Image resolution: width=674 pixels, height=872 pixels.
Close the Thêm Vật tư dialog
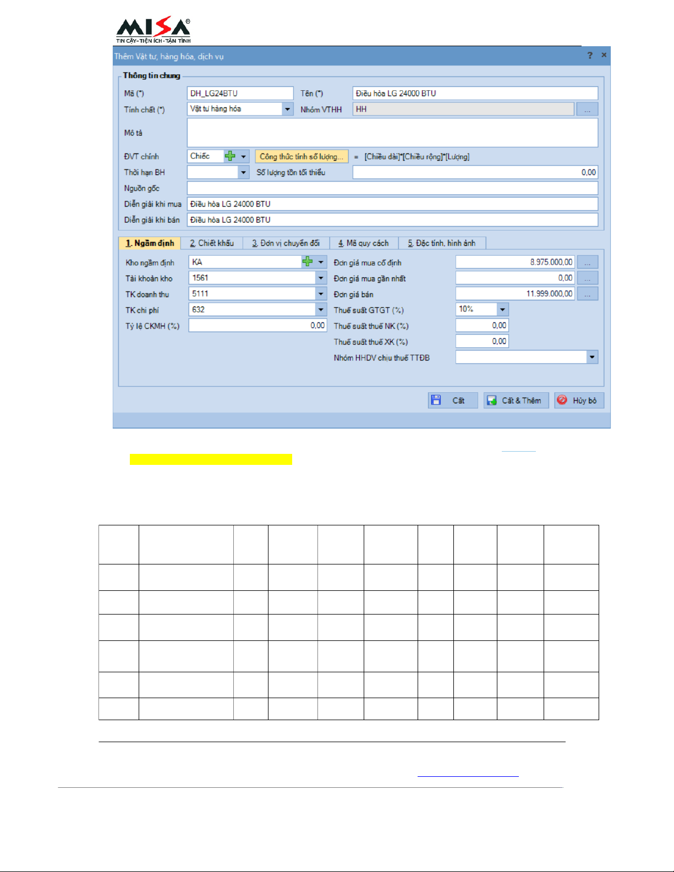[x=604, y=56]
